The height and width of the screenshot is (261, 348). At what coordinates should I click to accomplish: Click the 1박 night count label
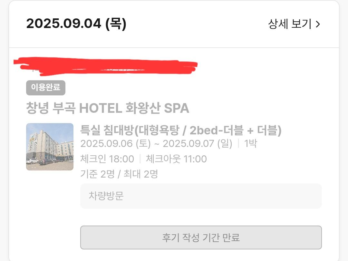[251, 144]
